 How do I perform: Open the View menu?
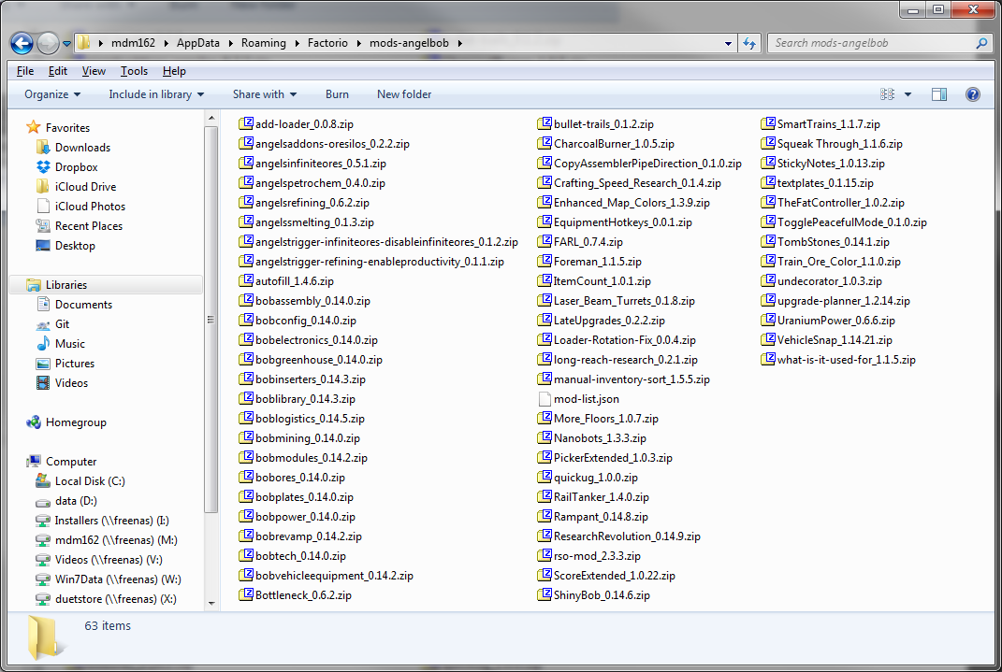[94, 71]
